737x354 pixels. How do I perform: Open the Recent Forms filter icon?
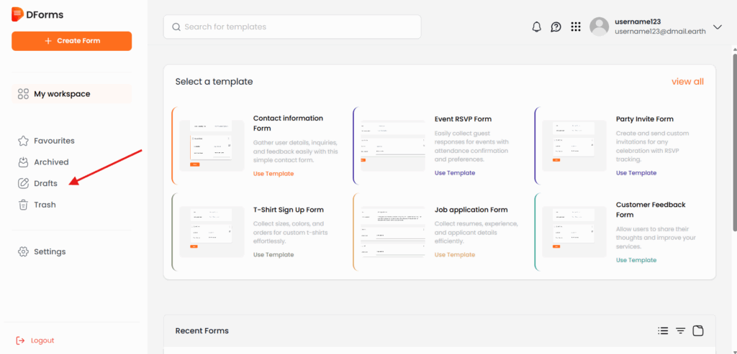pos(680,331)
